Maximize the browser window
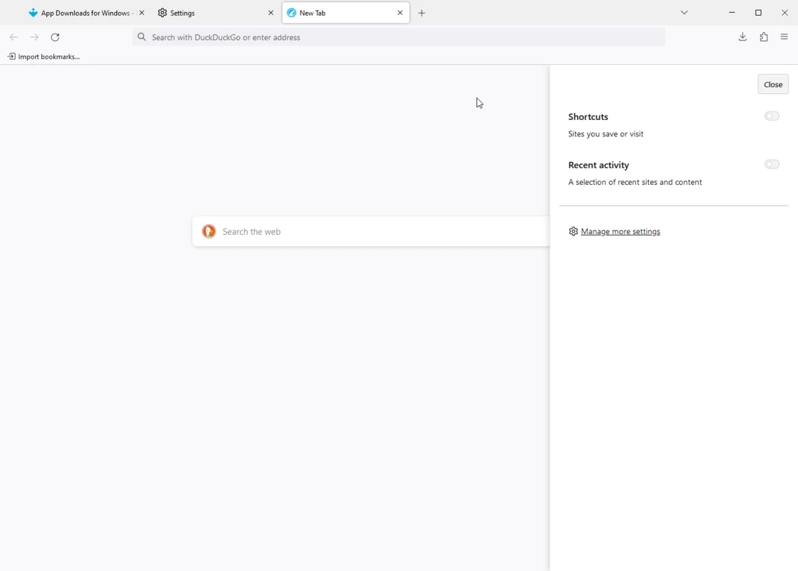The height and width of the screenshot is (571, 798). (758, 13)
